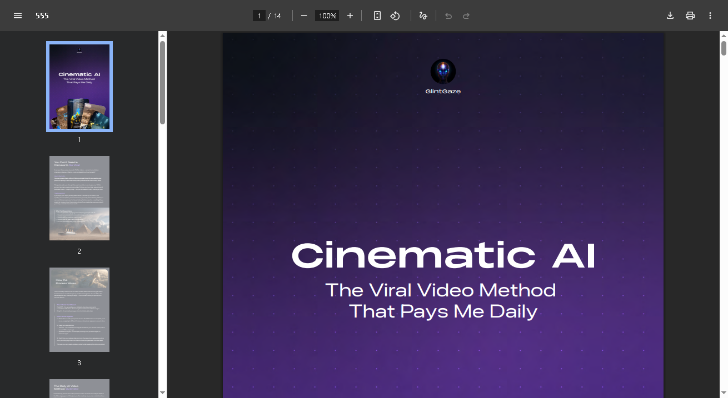Screen dimensions: 728x398
Task: Print the document
Action: pos(690,16)
